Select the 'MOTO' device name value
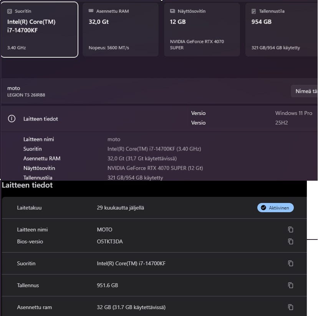The height and width of the screenshot is (316, 318). pos(104,230)
